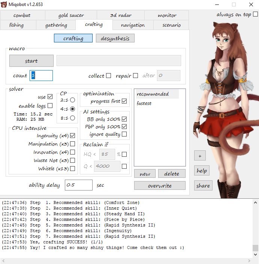Image resolution: width=259 pixels, height=264 pixels.
Task: Select CP 4:1 radio option
Action: [x=73, y=109]
